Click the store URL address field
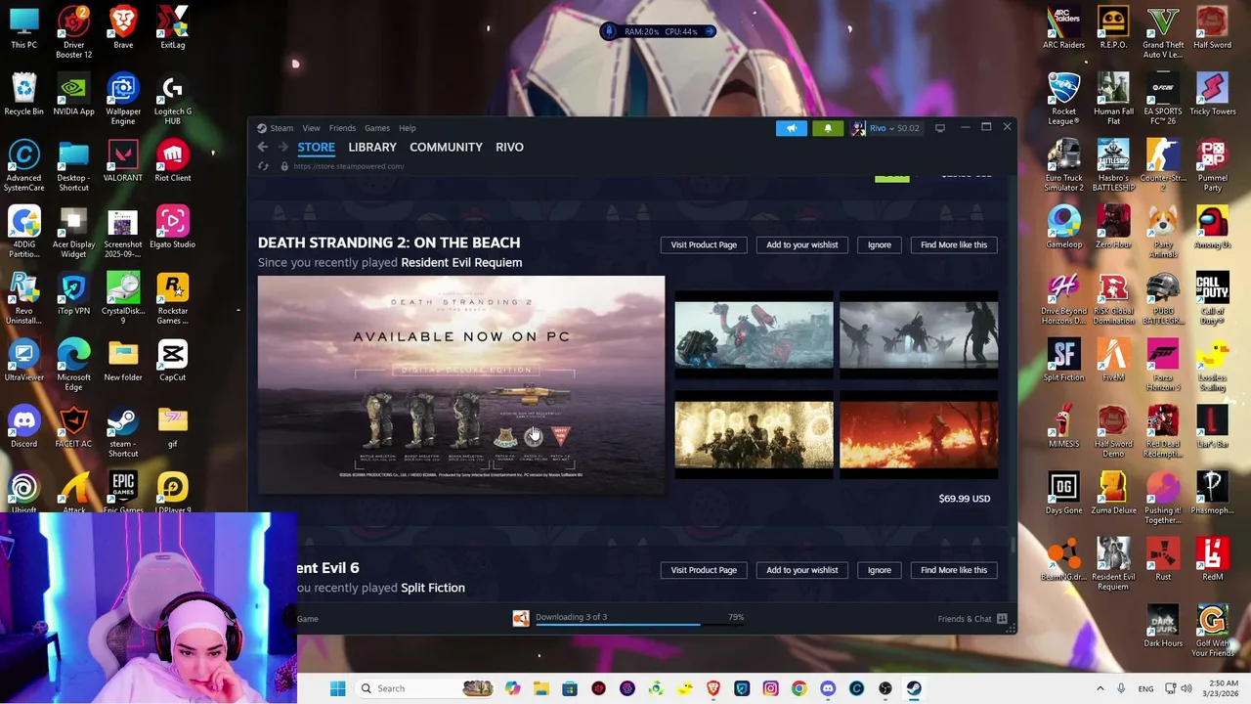The image size is (1251, 704). 348,166
